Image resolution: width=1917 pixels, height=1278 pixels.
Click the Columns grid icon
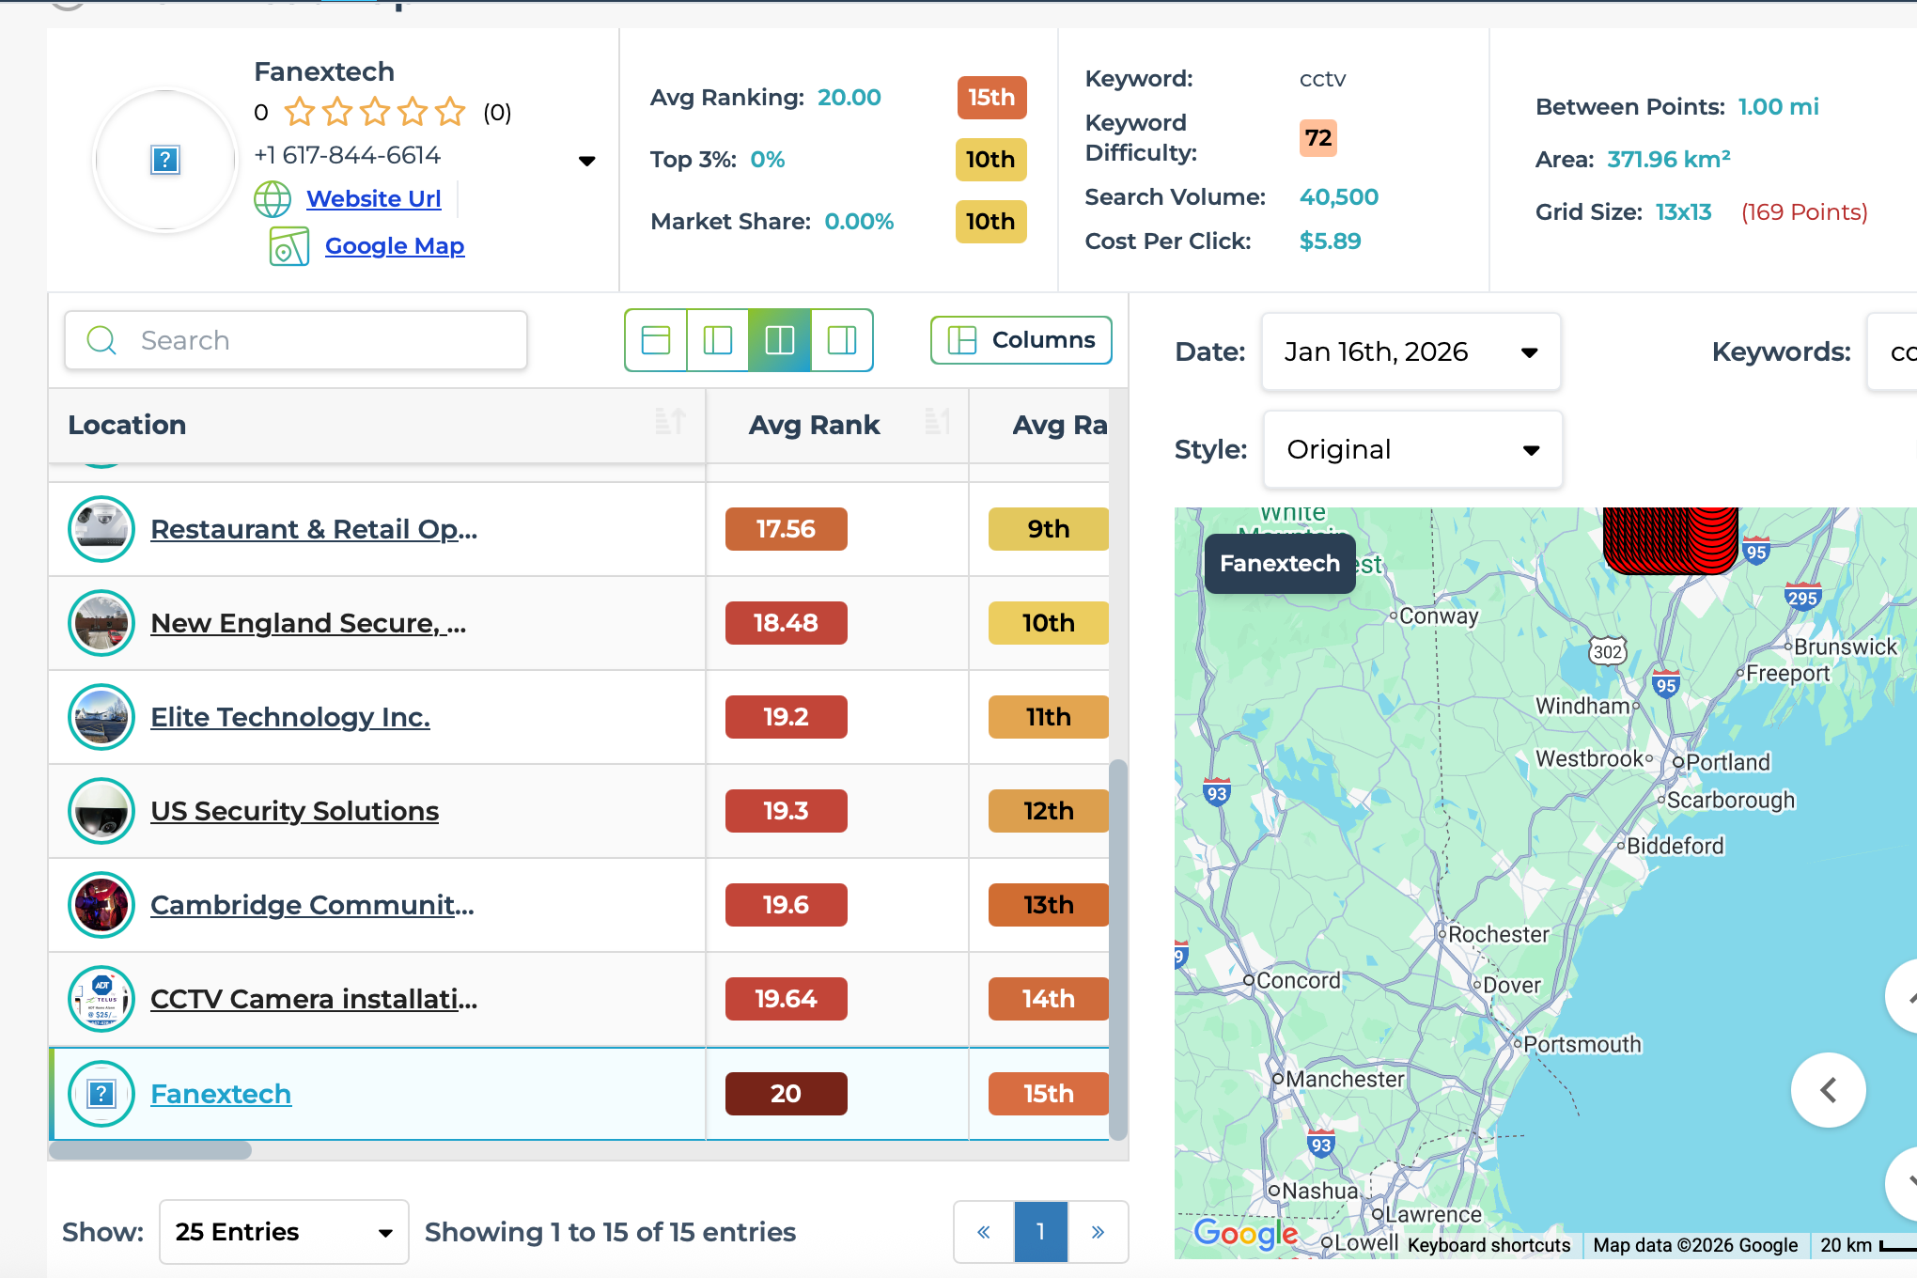tap(962, 340)
